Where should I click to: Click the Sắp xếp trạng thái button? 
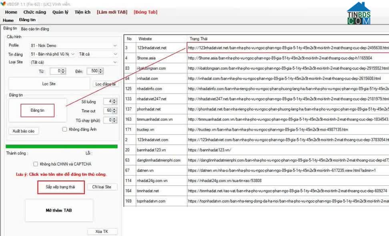tap(61, 187)
